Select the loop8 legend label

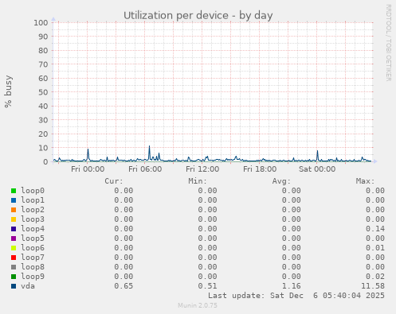[33, 267]
